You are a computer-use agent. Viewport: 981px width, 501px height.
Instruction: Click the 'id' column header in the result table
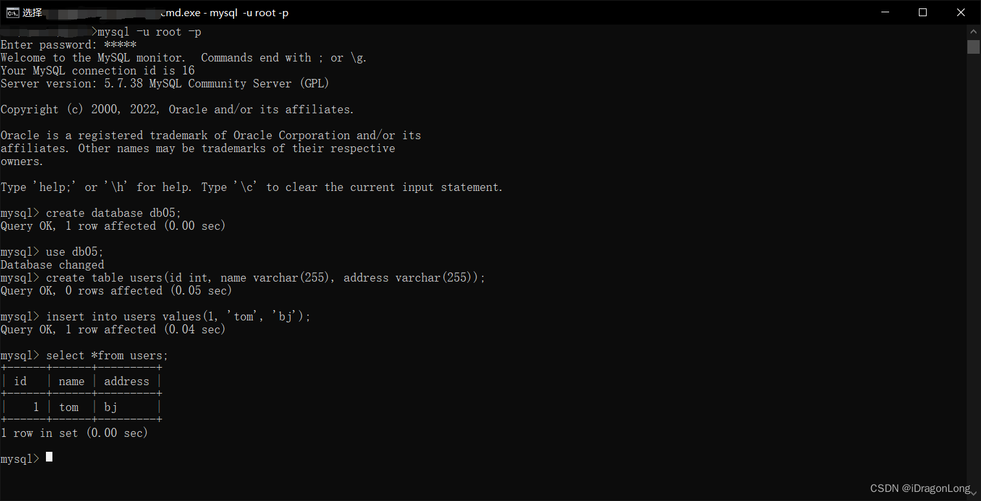20,381
